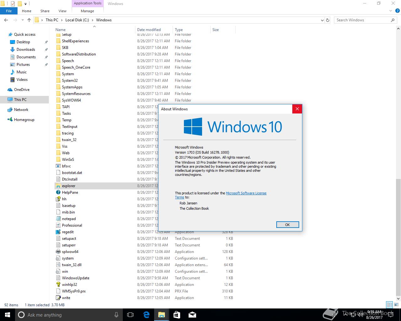
Task: Open Microsoft Store from taskbar
Action: coord(177,315)
